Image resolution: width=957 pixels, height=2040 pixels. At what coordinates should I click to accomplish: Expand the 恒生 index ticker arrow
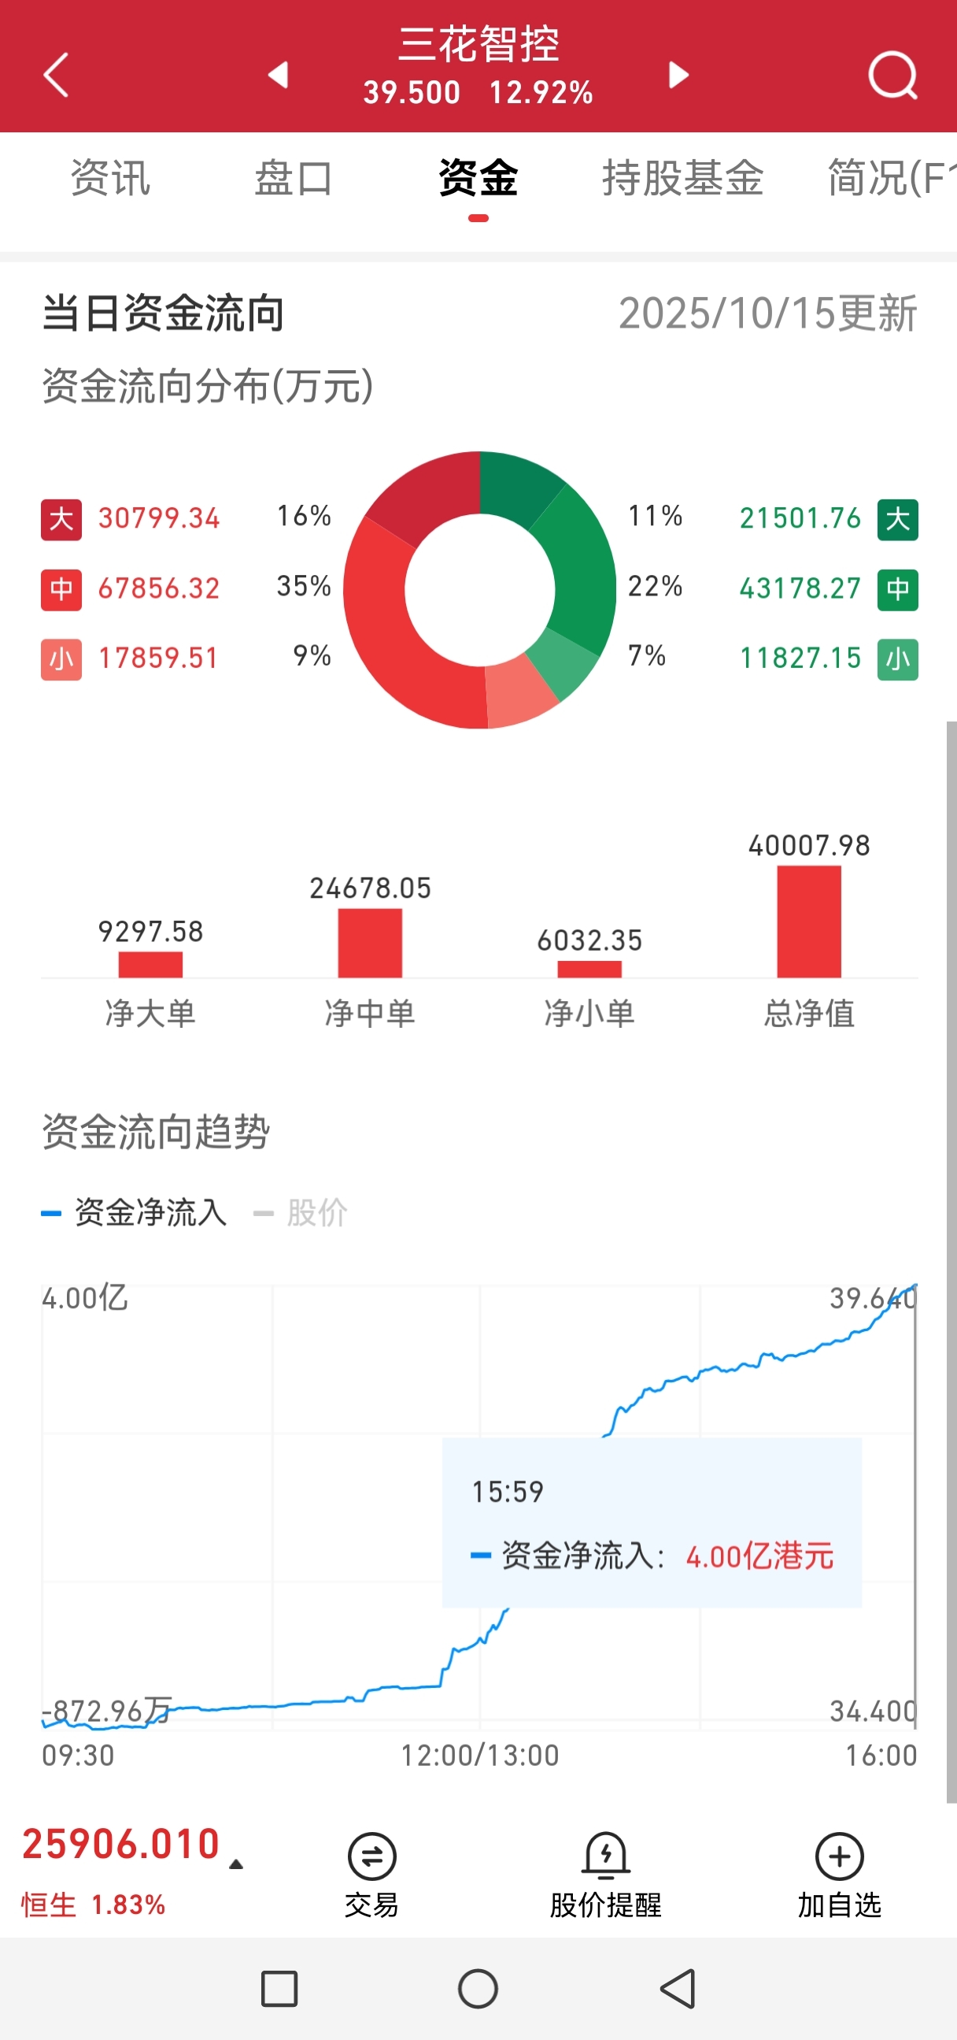(236, 1864)
